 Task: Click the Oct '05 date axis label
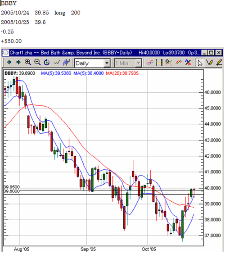tap(148, 249)
